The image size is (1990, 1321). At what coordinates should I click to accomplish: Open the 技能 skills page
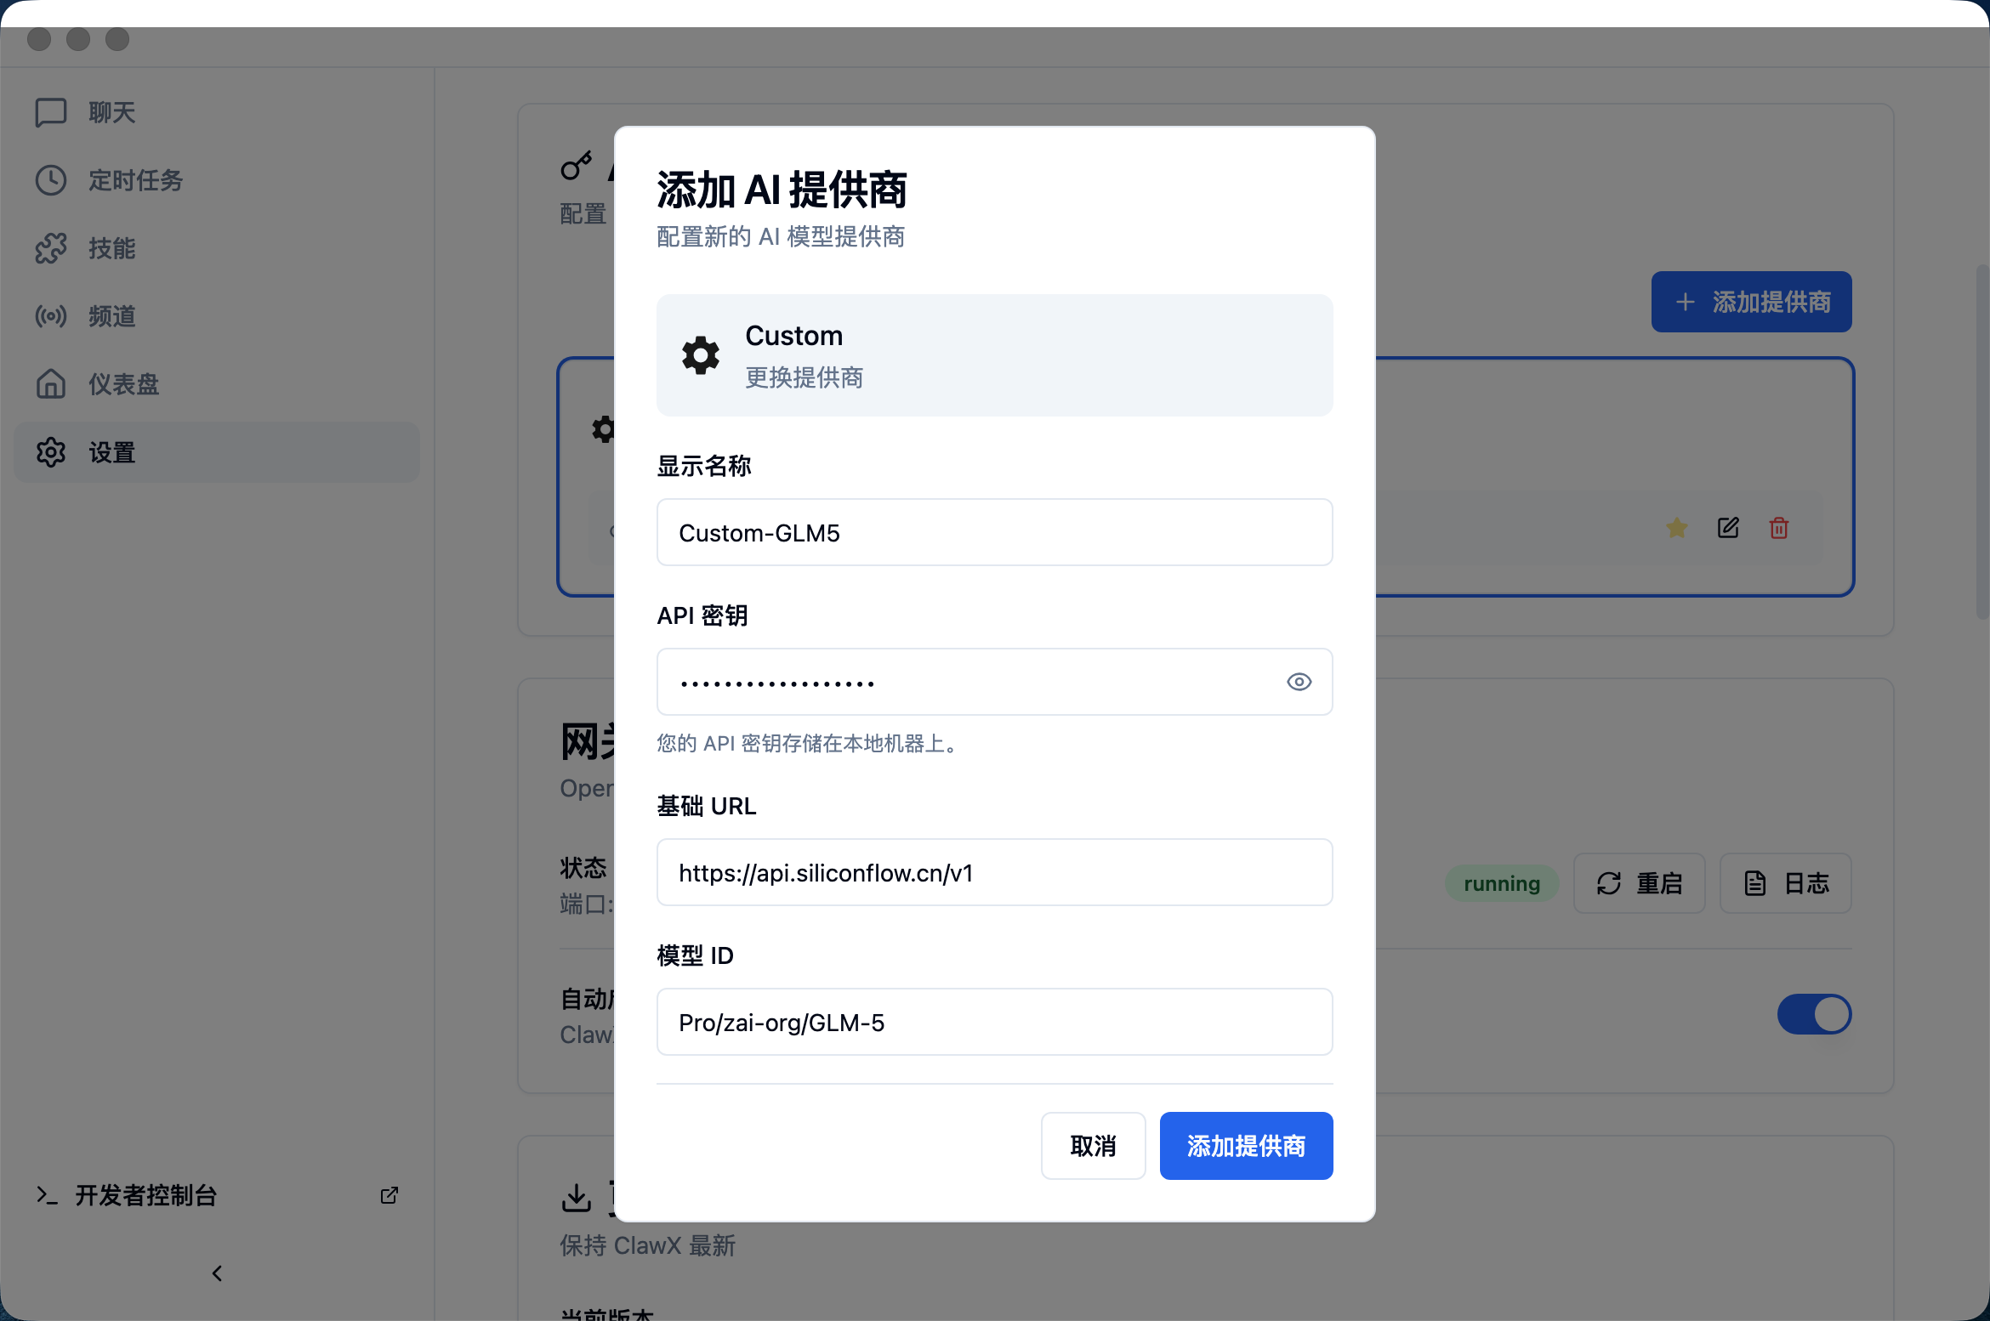coord(111,248)
